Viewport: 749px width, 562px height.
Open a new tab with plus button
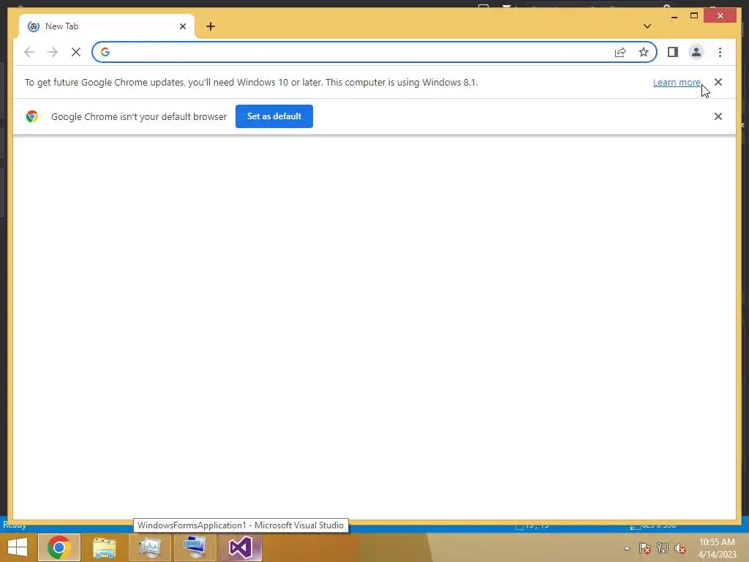point(211,26)
